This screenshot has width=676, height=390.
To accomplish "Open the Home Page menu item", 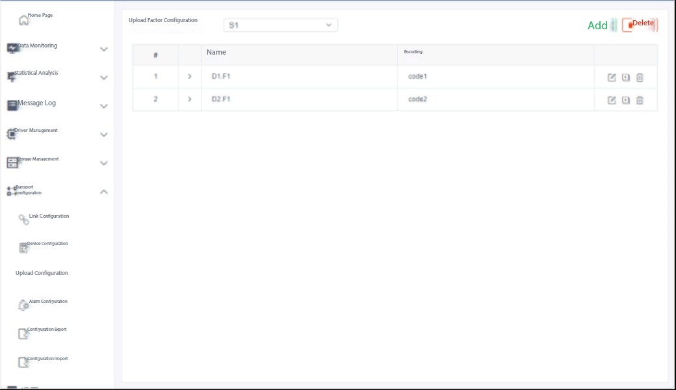I will point(40,15).
